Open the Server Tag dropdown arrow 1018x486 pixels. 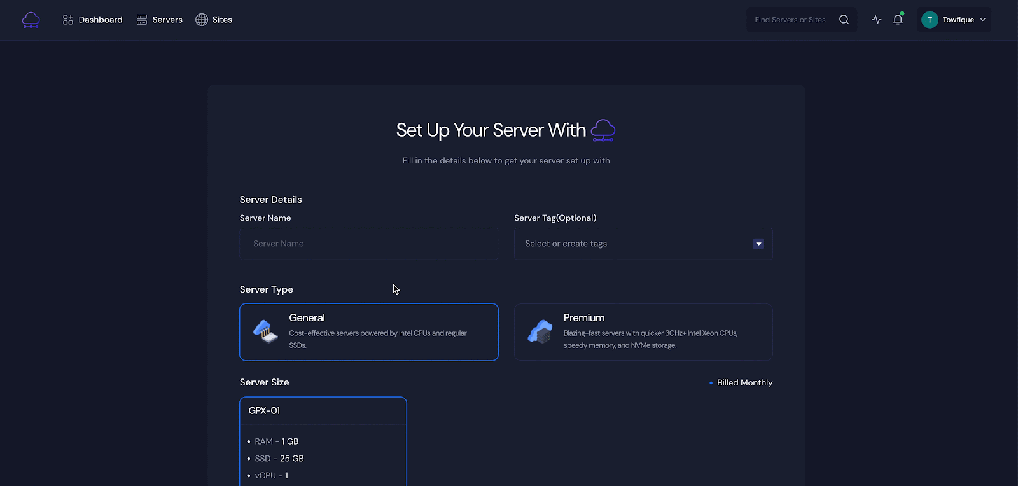pos(758,244)
